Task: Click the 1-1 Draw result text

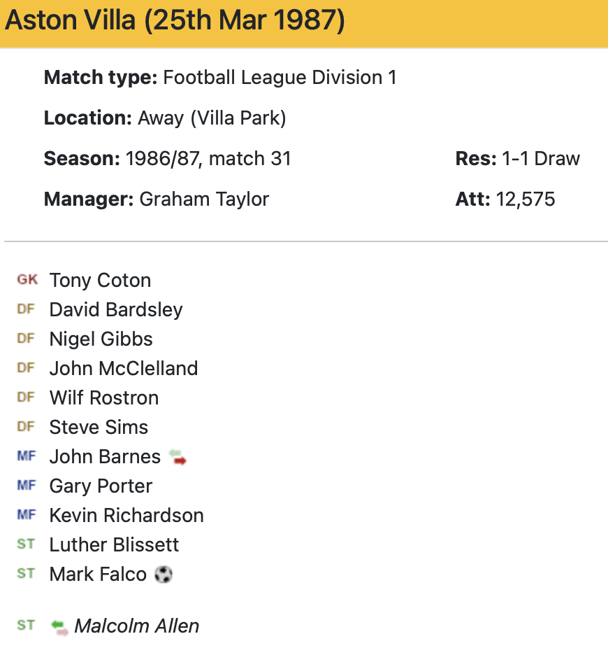Action: point(541,159)
